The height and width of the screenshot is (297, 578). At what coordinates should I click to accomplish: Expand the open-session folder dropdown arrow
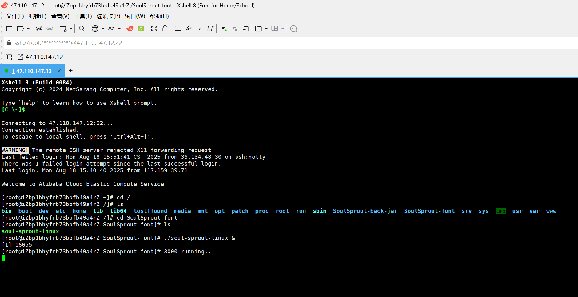click(27, 29)
